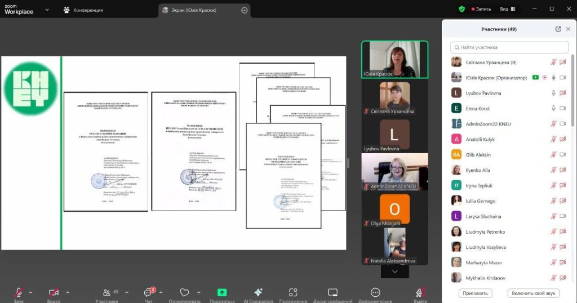Switch to the Конференция tab
The height and width of the screenshot is (303, 577).
pyautogui.click(x=85, y=10)
